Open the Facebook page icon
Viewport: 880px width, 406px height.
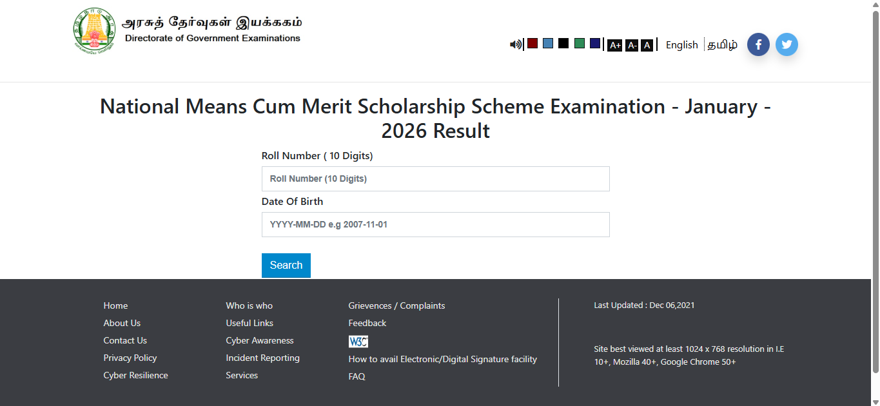click(758, 44)
